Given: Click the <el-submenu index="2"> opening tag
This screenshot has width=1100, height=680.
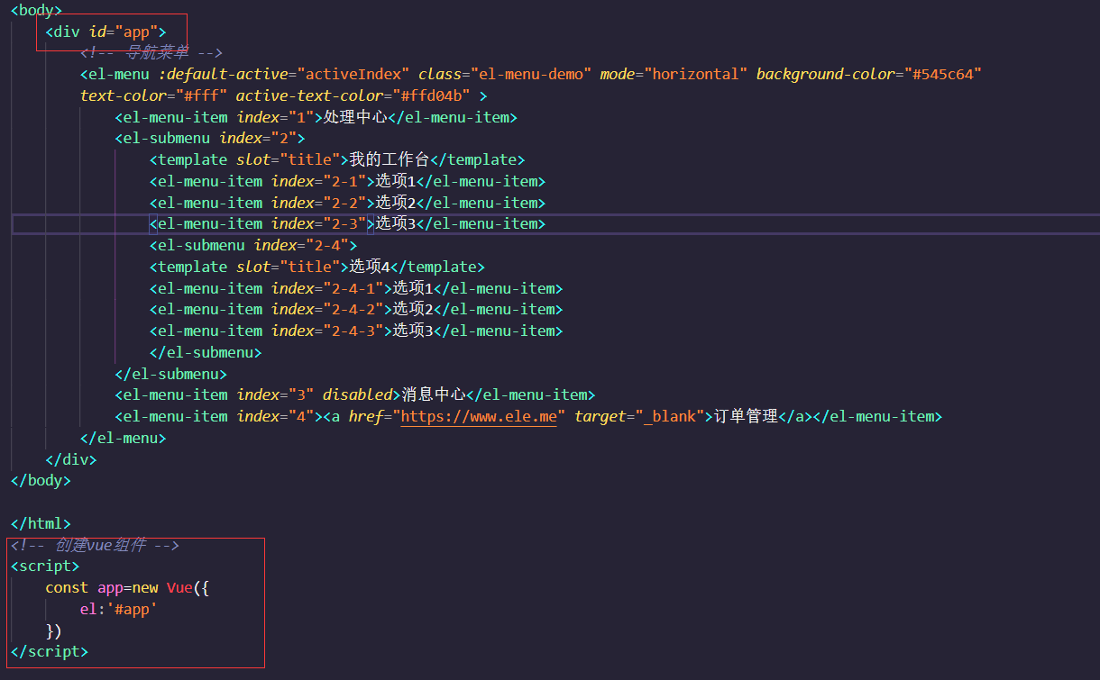Looking at the screenshot, I should point(210,138).
